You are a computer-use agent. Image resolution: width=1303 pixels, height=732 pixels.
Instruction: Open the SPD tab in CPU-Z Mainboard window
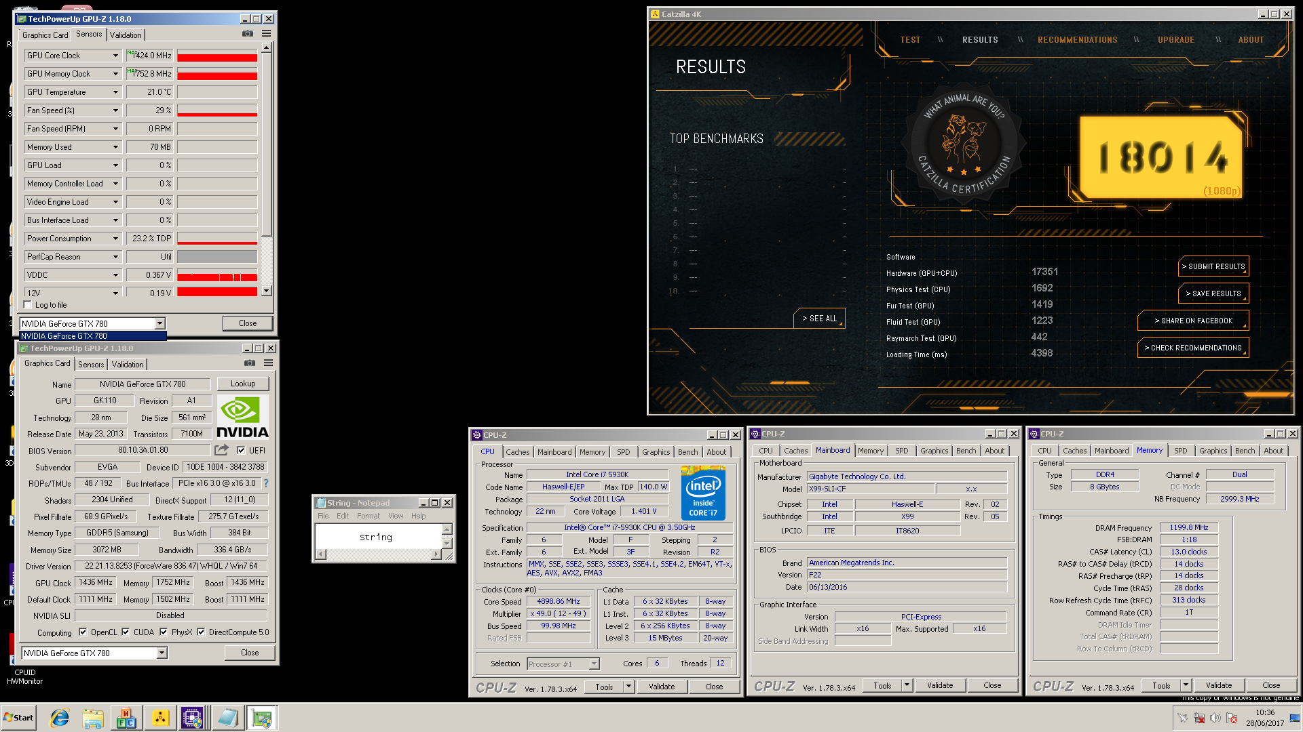click(x=901, y=450)
